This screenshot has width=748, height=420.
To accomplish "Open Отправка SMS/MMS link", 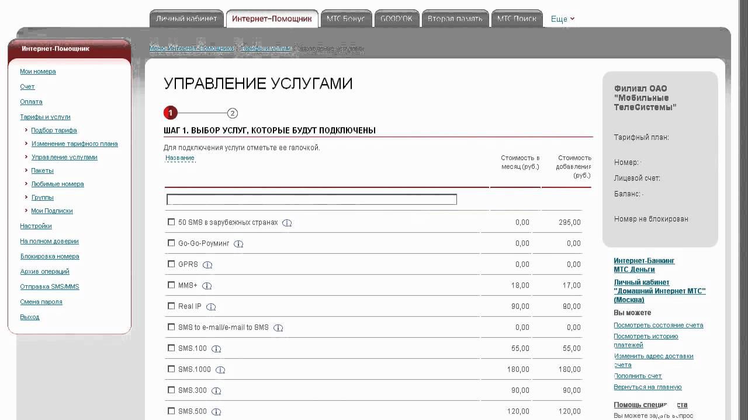I will (50, 286).
